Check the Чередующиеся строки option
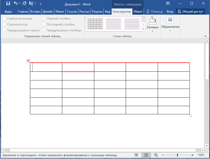210x159 pixels. (x=4, y=30)
